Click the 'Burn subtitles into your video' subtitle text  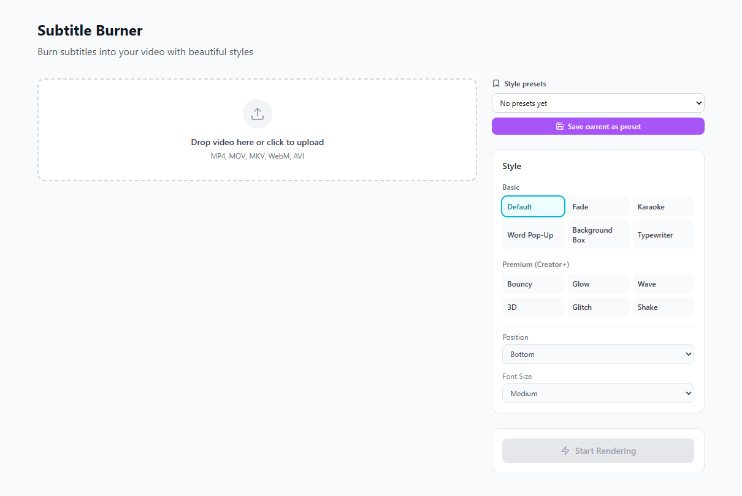tap(145, 52)
